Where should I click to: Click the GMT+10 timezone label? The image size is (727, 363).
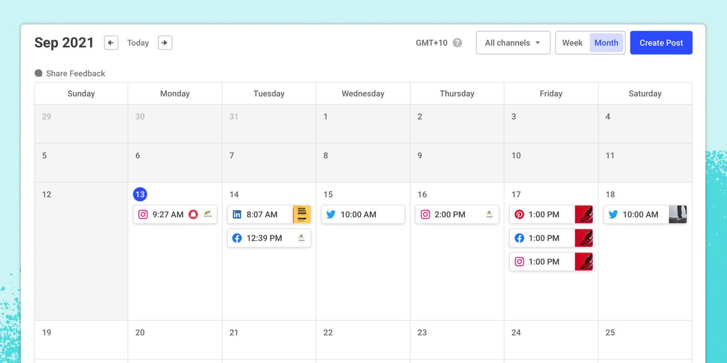click(x=432, y=43)
